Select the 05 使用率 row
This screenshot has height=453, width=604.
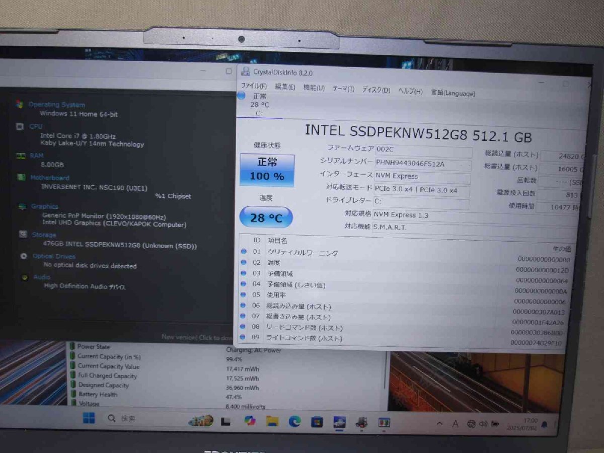[404, 297]
